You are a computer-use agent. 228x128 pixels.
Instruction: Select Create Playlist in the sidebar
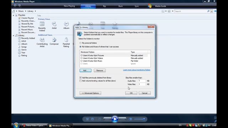coord(27,18)
